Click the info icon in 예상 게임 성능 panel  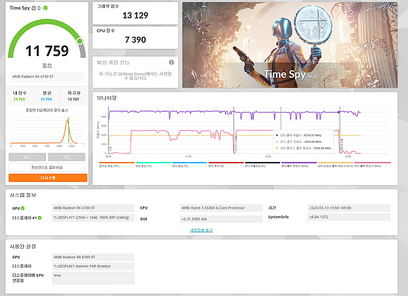coord(171,62)
